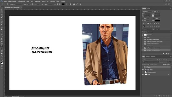Screen dimensions: 172x97
Task: Toggle text orientation in options bar
Action: point(8,4)
